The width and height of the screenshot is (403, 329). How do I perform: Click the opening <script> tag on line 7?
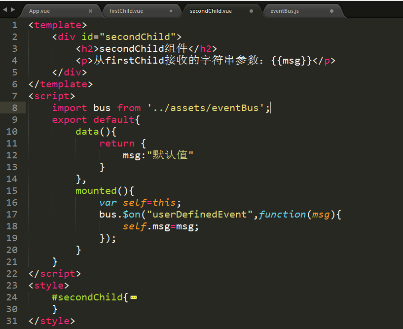coord(52,96)
